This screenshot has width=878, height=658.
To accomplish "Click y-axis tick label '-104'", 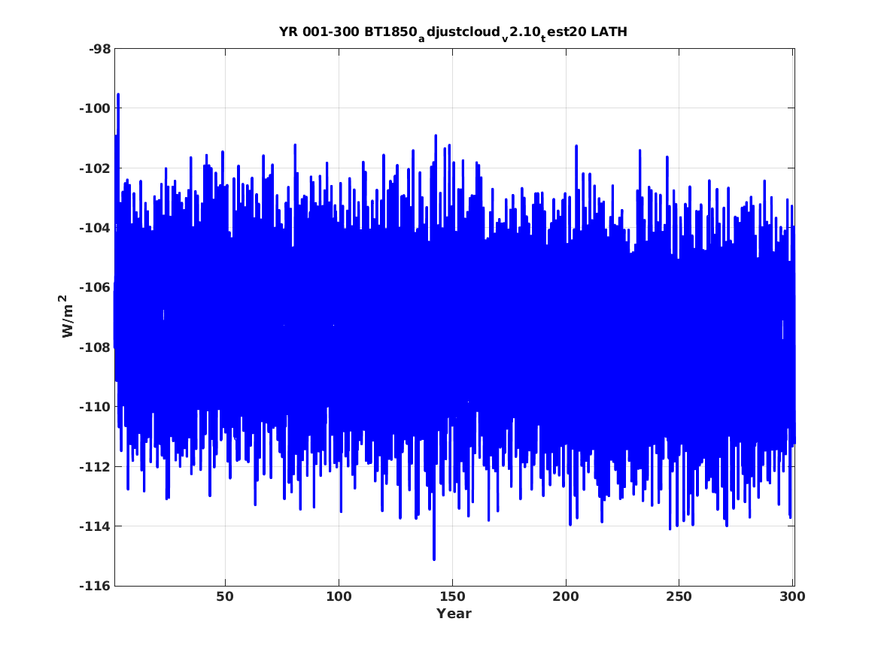I will click(x=96, y=228).
